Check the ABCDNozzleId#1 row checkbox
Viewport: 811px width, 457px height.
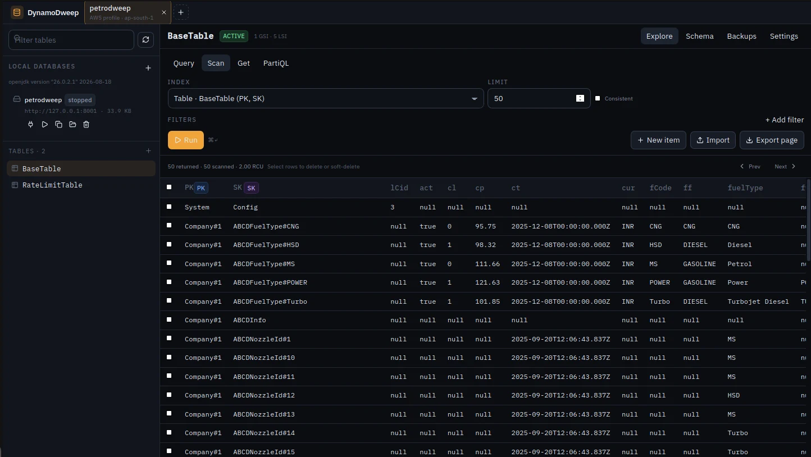tap(169, 338)
